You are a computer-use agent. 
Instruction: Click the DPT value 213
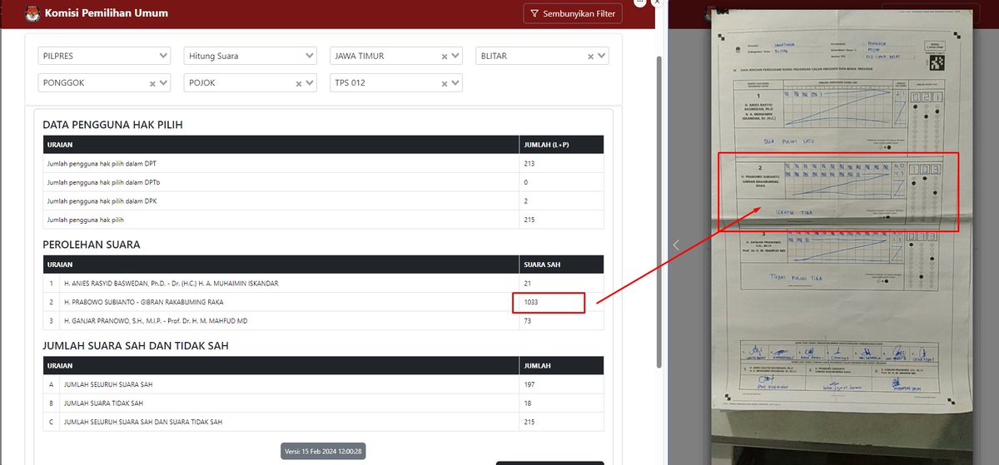point(529,164)
